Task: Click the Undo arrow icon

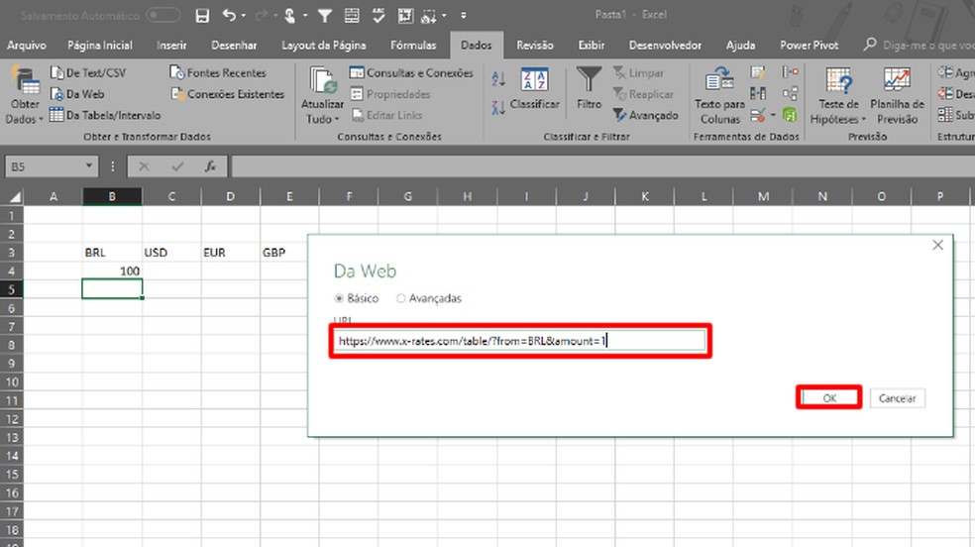Action: point(229,15)
